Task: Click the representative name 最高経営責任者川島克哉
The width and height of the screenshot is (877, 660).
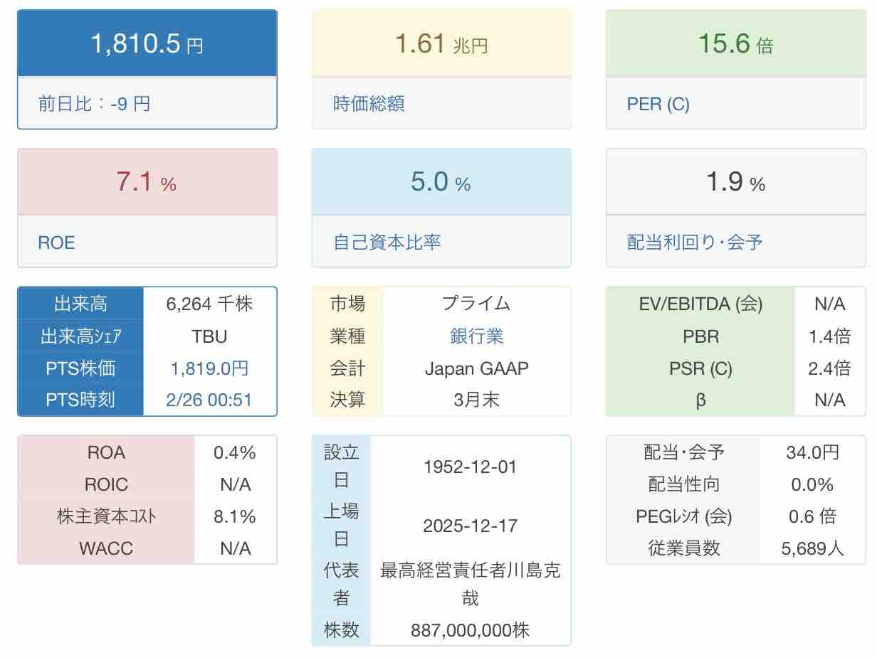Action: tap(470, 584)
